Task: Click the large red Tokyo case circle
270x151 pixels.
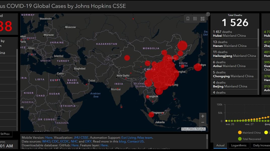Action: click(198, 67)
